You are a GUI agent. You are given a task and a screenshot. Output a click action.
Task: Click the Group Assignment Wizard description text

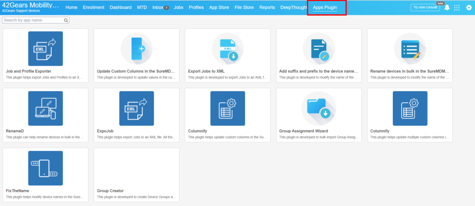318,137
